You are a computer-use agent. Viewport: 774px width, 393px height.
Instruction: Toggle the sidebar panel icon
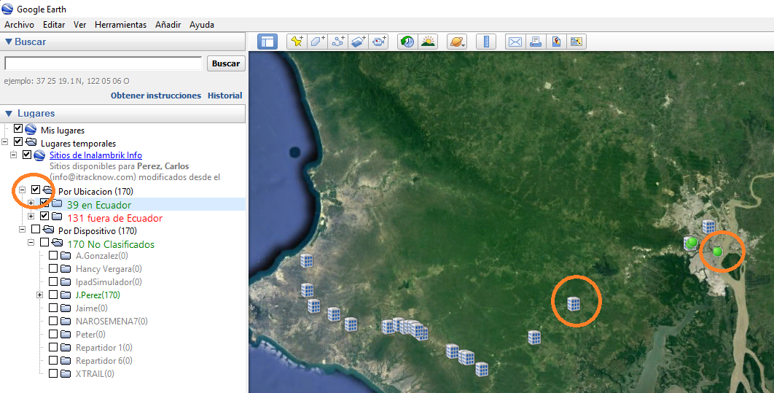click(x=267, y=42)
